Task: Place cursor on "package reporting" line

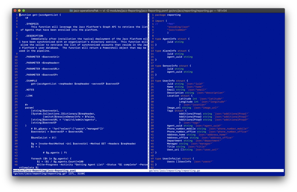Action: click(x=168, y=15)
